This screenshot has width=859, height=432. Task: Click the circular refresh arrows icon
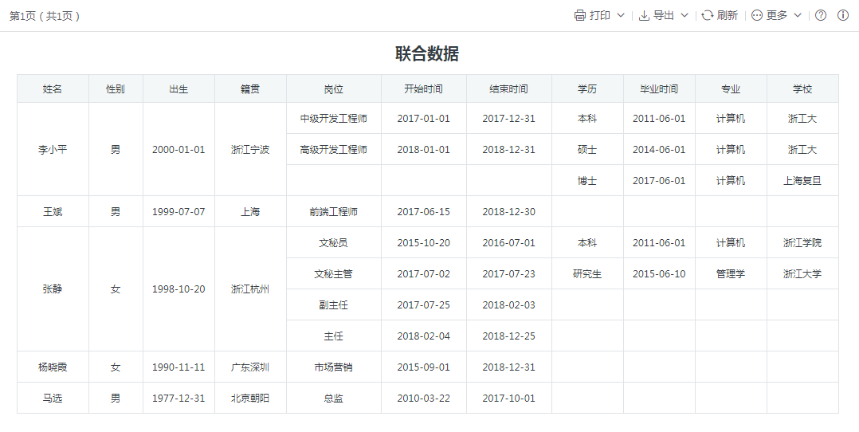[707, 16]
